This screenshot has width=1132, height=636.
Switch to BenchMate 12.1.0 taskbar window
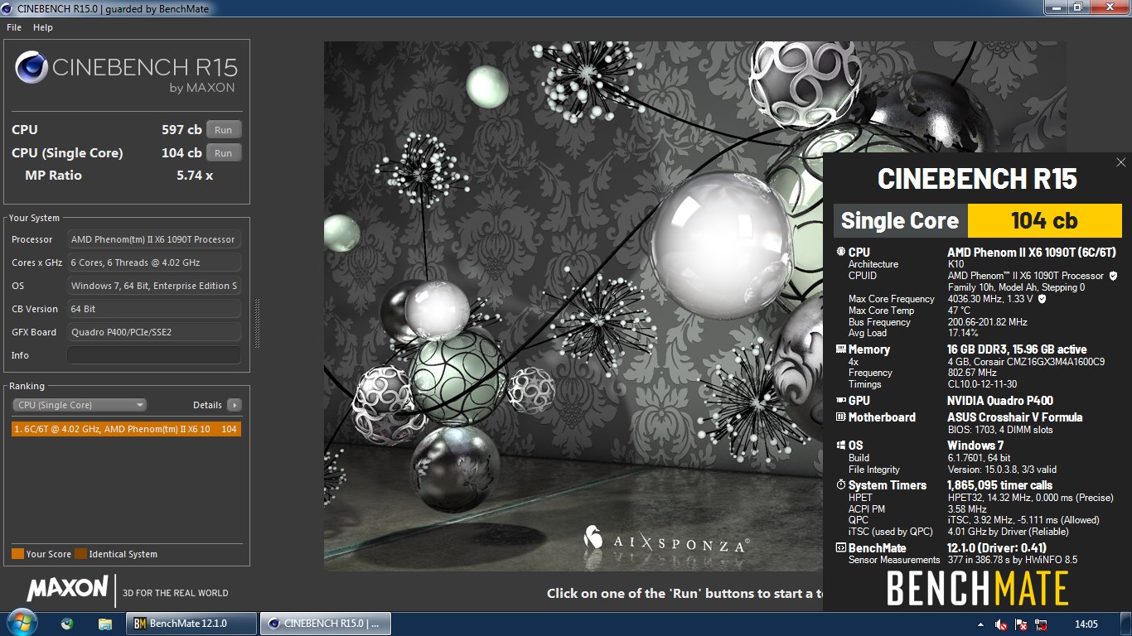[191, 624]
